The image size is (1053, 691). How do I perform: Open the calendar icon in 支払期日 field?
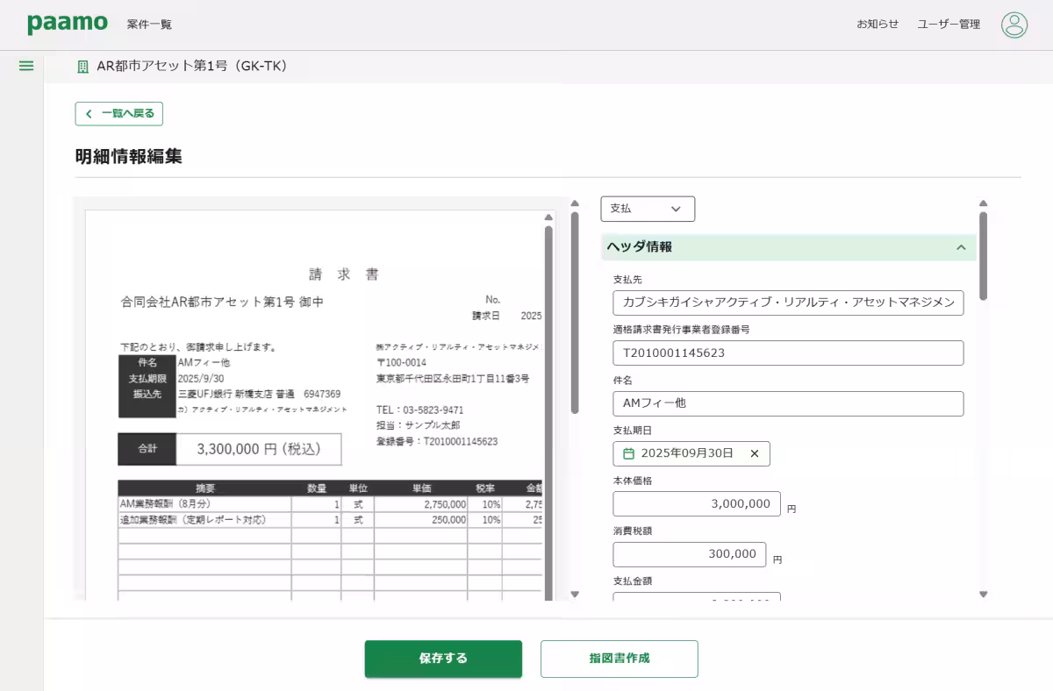click(629, 453)
